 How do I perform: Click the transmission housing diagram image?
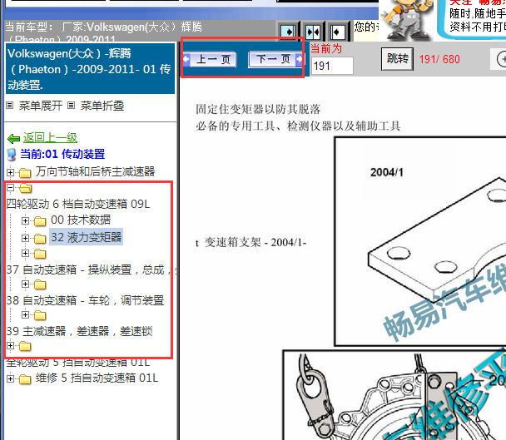tap(394, 395)
